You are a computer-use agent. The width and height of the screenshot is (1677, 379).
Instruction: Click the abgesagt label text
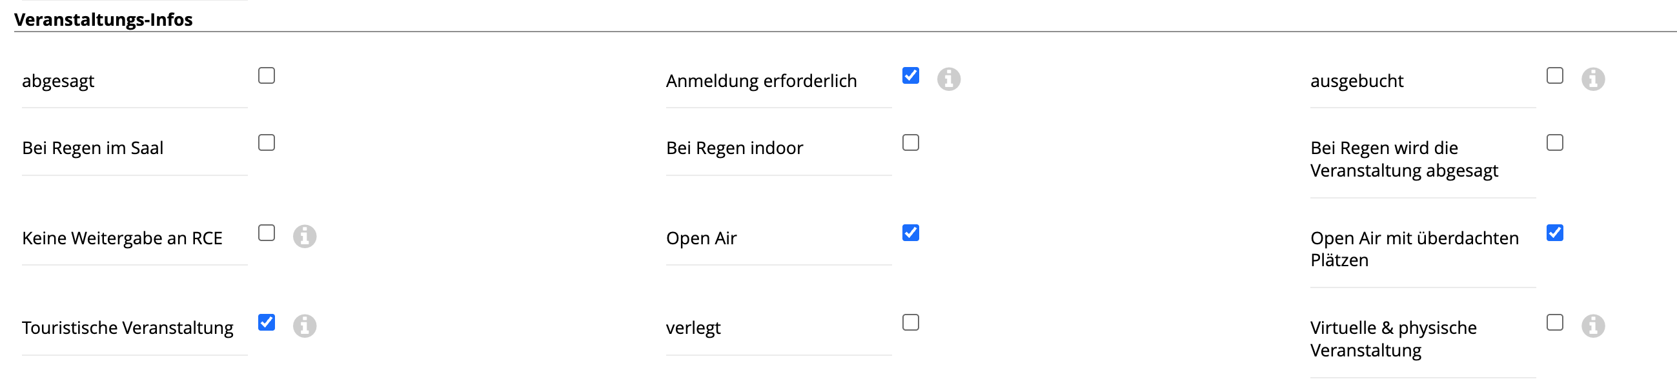pyautogui.click(x=58, y=81)
